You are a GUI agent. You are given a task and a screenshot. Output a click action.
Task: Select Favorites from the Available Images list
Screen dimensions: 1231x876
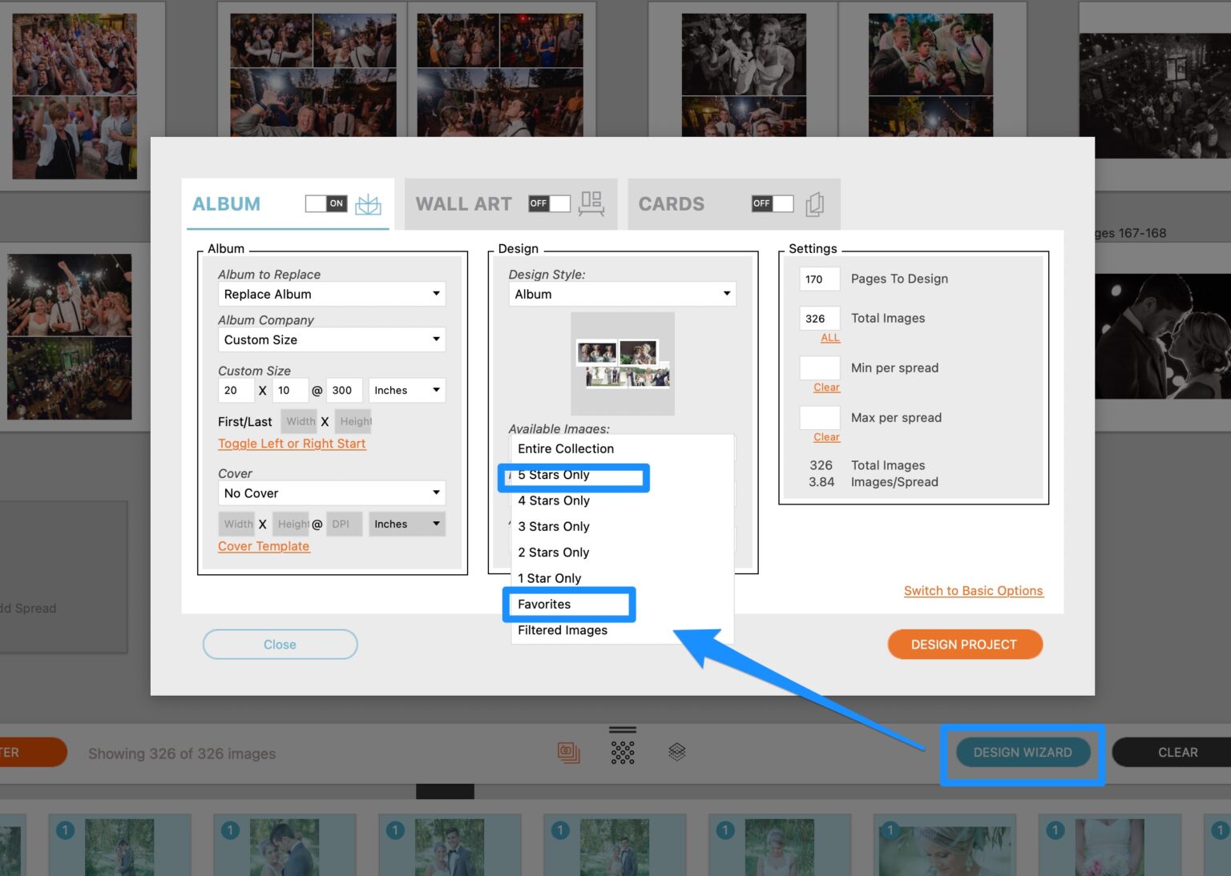544,604
